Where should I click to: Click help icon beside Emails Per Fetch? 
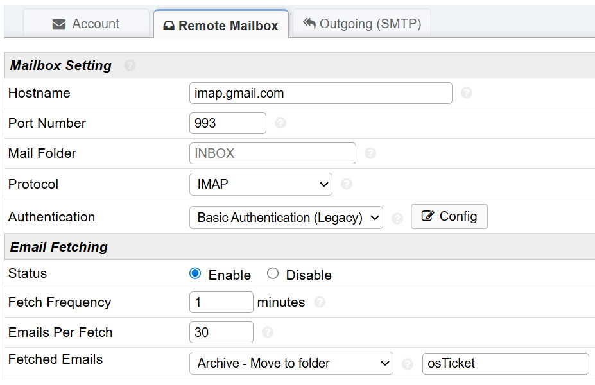268,332
